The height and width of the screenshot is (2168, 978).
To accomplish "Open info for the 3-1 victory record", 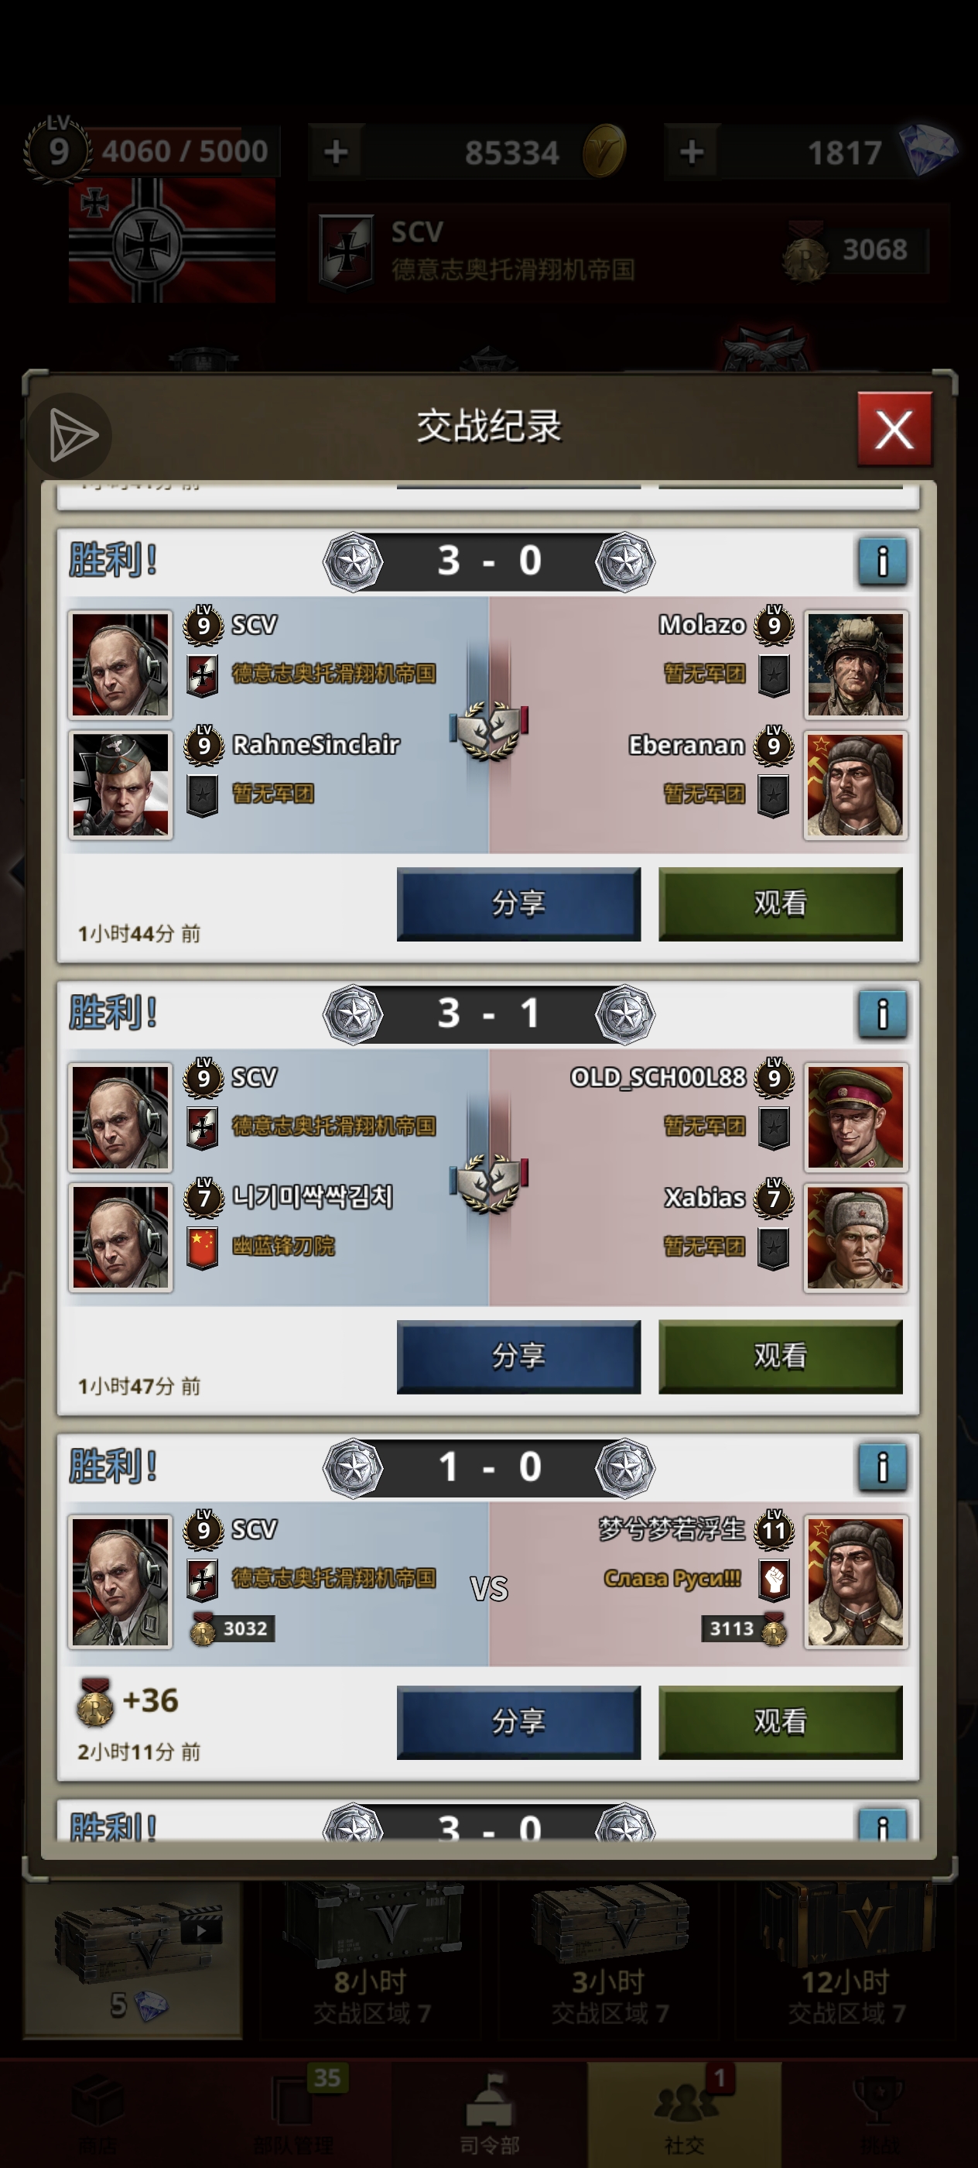I will pyautogui.click(x=882, y=1014).
